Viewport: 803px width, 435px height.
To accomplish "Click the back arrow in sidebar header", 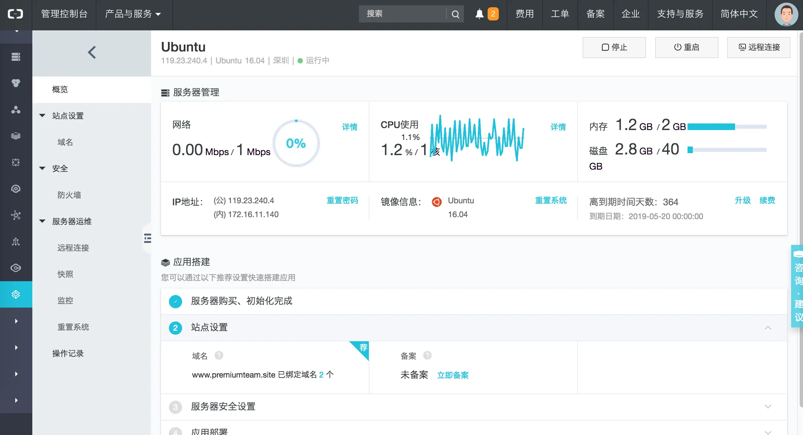I will point(92,52).
